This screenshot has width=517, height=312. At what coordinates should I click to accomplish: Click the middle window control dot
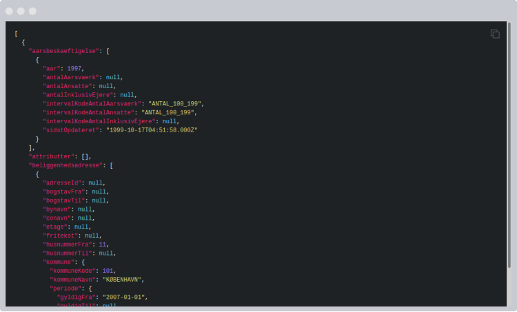[x=21, y=11]
